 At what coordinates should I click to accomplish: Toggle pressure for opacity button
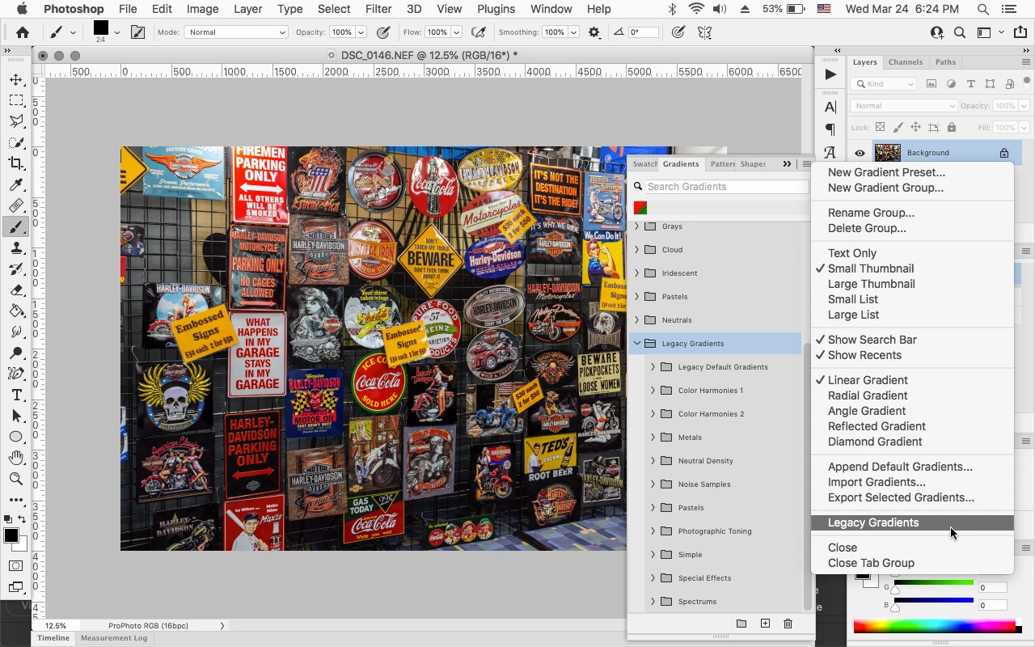[x=383, y=32]
